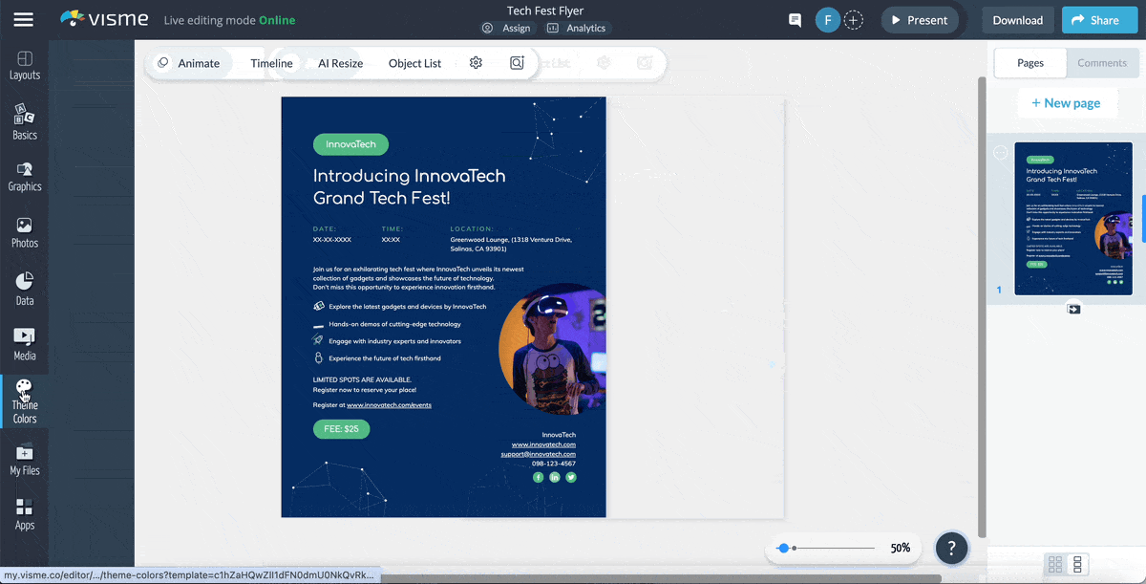Open the Theme Colors panel
Screen dimensions: 1146x584
coord(24,400)
